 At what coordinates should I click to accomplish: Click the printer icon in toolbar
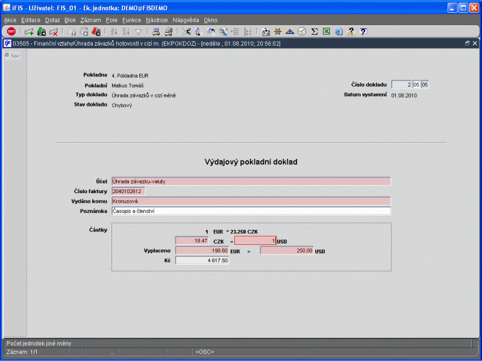(x=155, y=31)
